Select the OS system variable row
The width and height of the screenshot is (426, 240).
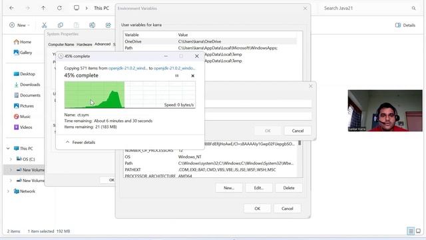[210, 157]
